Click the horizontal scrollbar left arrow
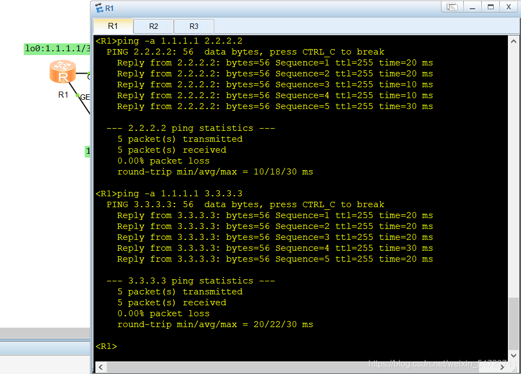The width and height of the screenshot is (521, 374). [101, 367]
